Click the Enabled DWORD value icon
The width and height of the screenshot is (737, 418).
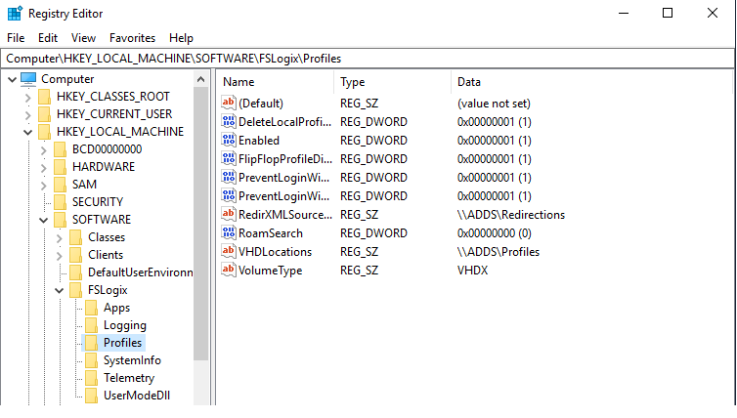(229, 140)
